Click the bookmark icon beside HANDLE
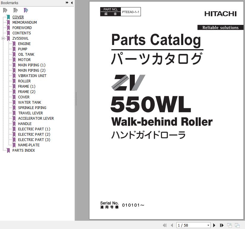245x229 pixels. [x=14, y=124]
